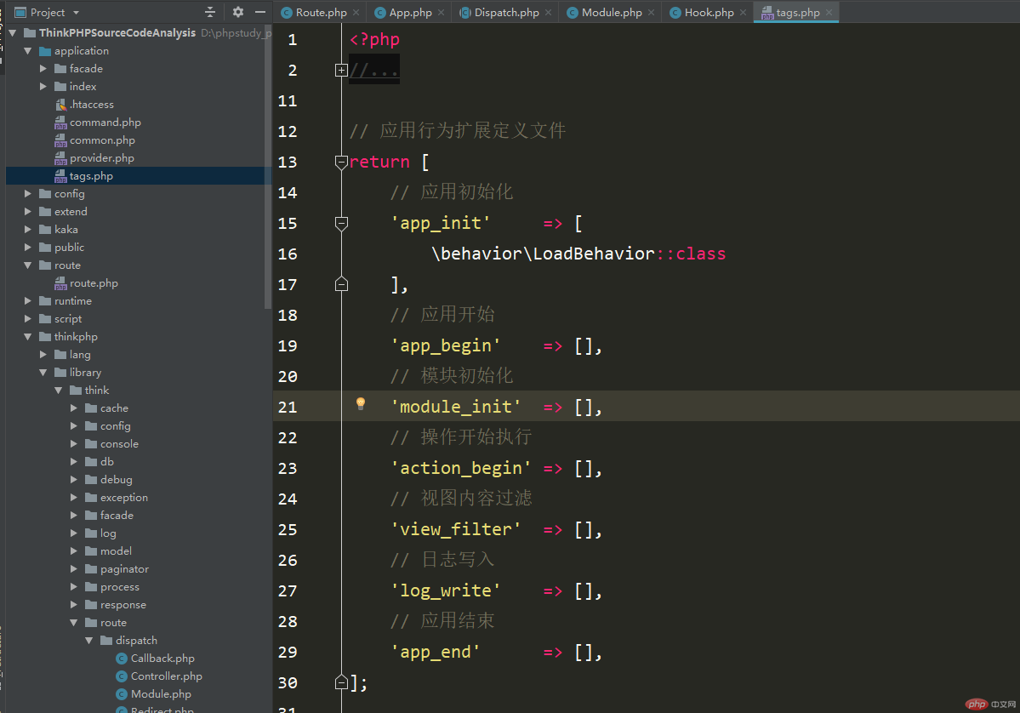The image size is (1020, 713).
Task: Click the fold end marker on line 30
Action: click(x=341, y=682)
